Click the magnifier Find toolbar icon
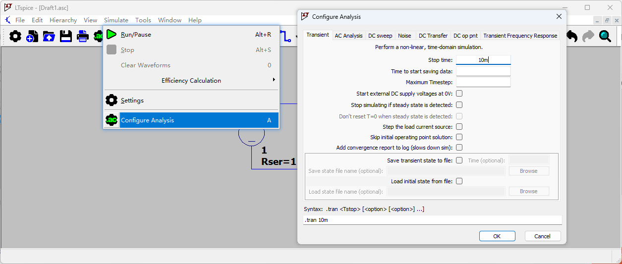The image size is (622, 264). tap(605, 36)
